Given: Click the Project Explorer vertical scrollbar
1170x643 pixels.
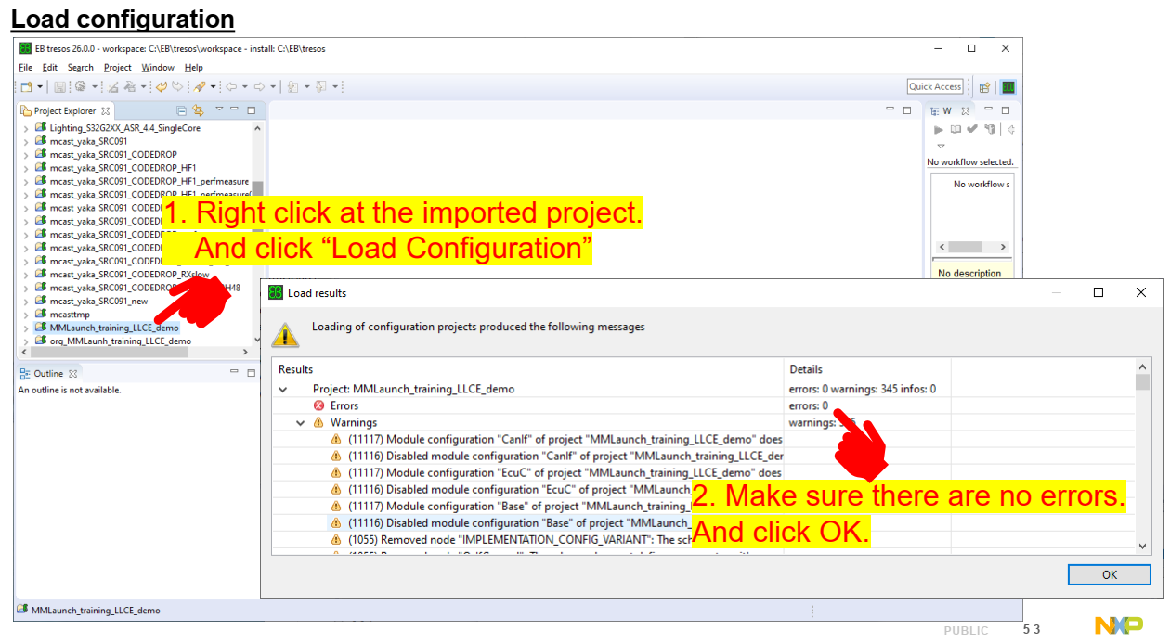Looking at the screenshot, I should click(x=258, y=232).
